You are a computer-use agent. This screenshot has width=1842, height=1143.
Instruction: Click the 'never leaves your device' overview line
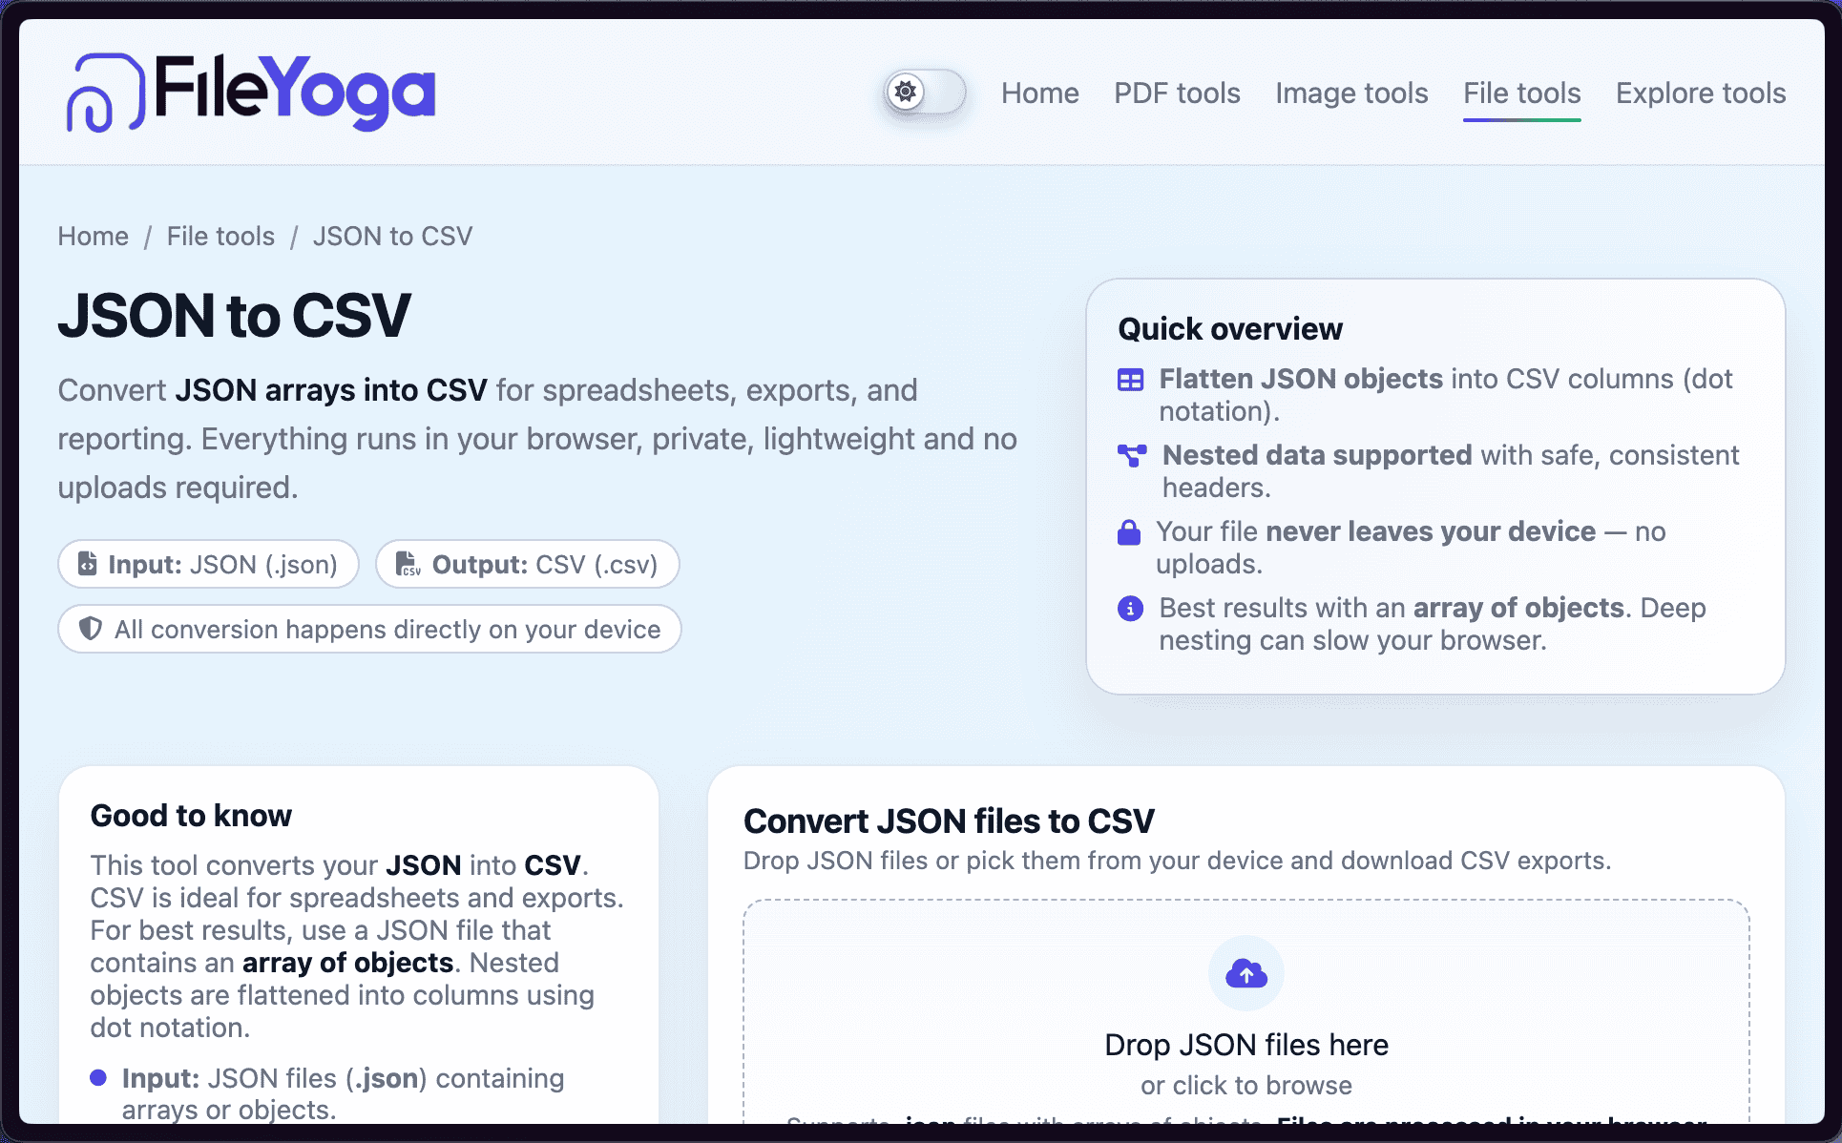1411,548
